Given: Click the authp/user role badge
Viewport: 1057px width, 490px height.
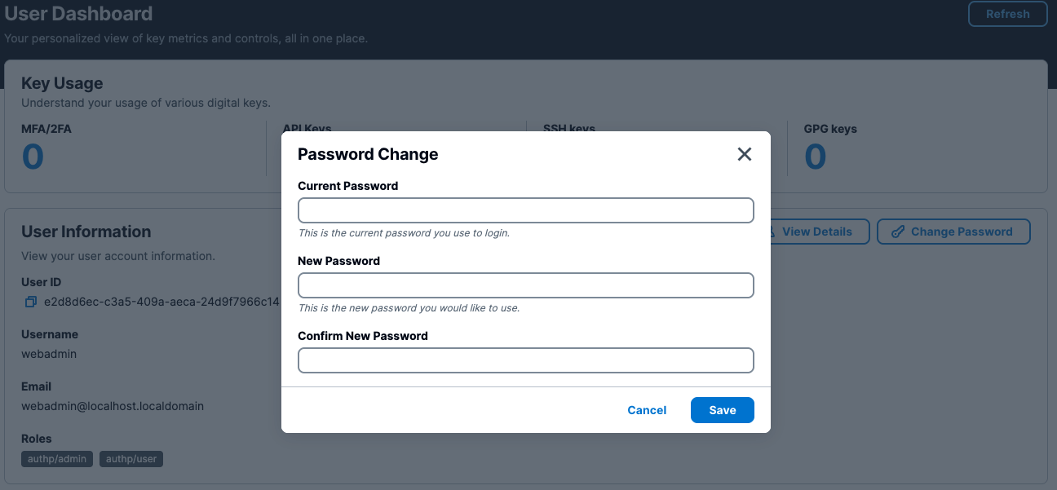Looking at the screenshot, I should point(131,459).
